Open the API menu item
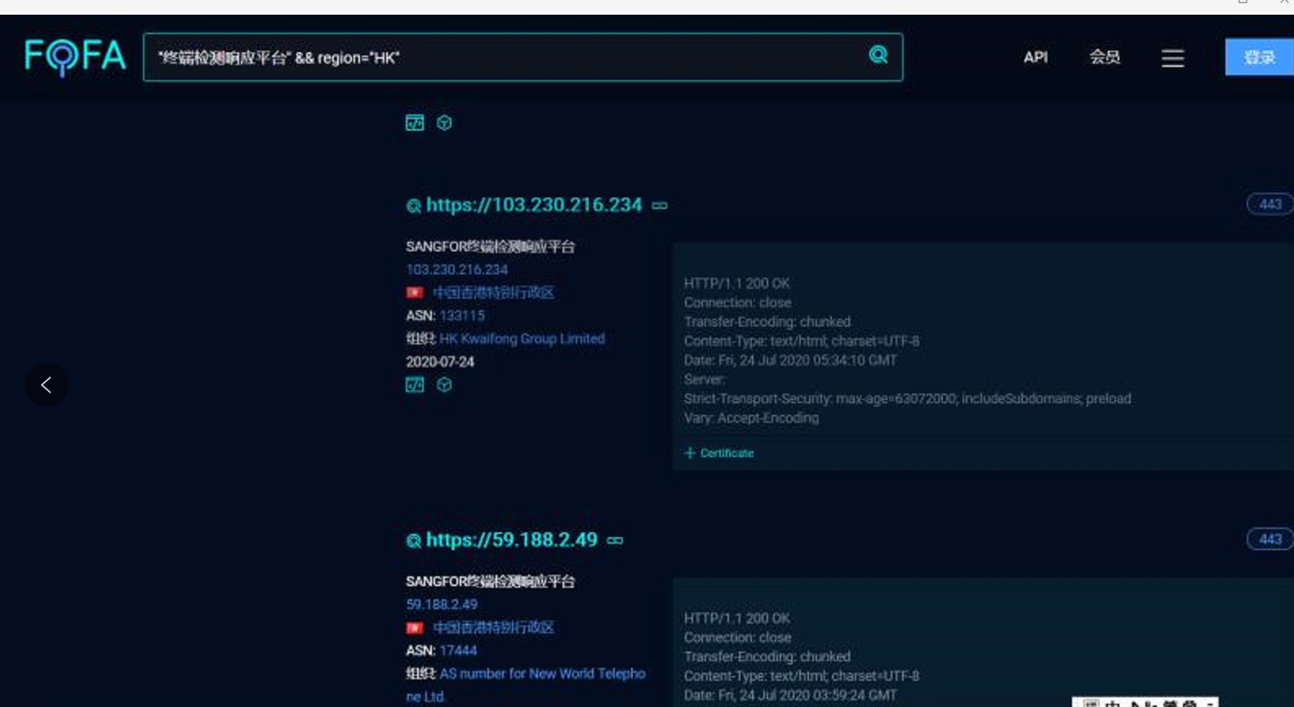 click(x=1035, y=57)
